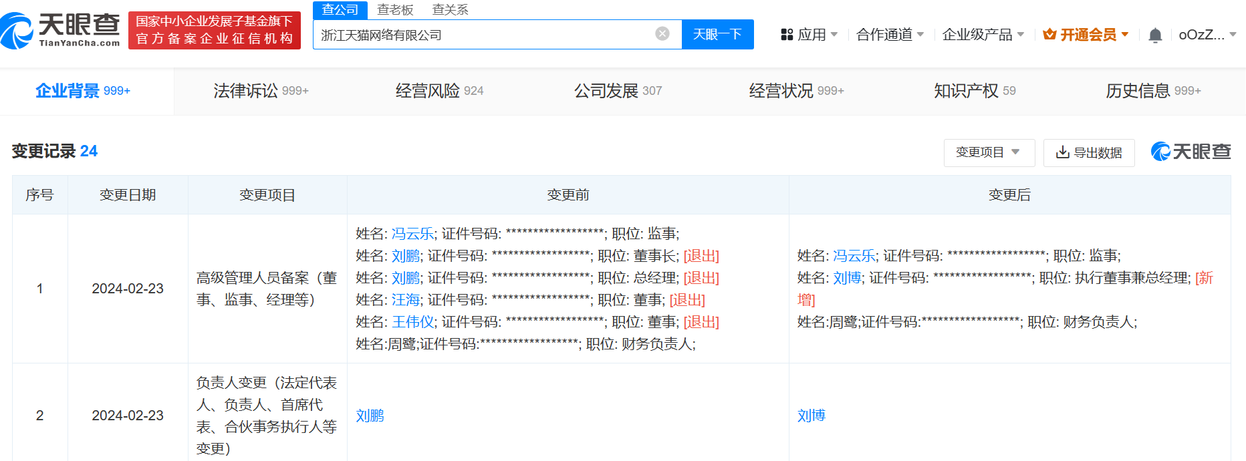
Task: Click the download icon in 导出数据
Action: point(1063,152)
